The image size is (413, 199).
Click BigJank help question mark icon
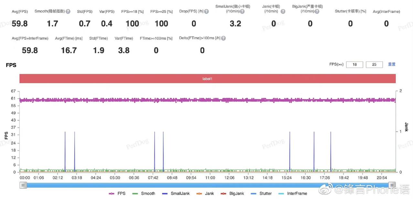317,11
